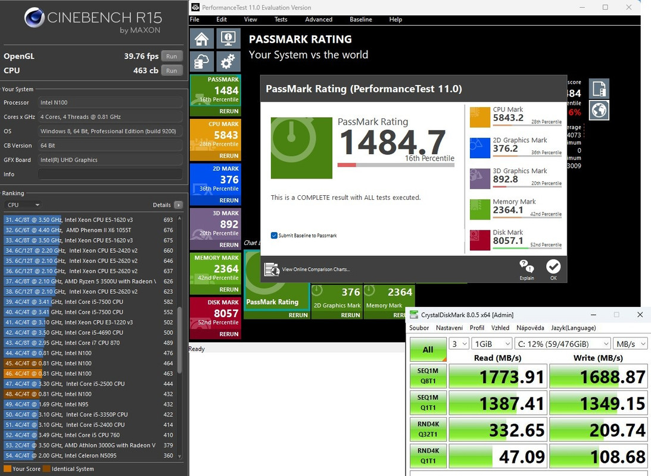Run RND4K Q1T1 test in CrystalDiskMark

coord(428,456)
